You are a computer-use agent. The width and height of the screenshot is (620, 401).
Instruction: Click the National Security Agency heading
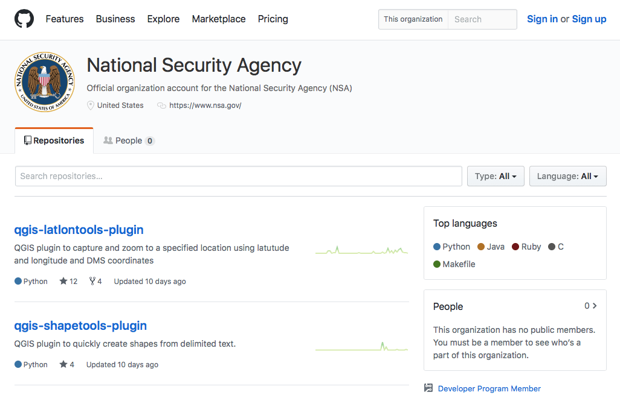[x=194, y=65]
